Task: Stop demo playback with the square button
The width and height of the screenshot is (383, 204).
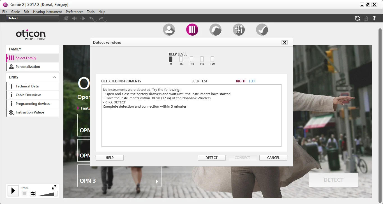Action: 24,193
